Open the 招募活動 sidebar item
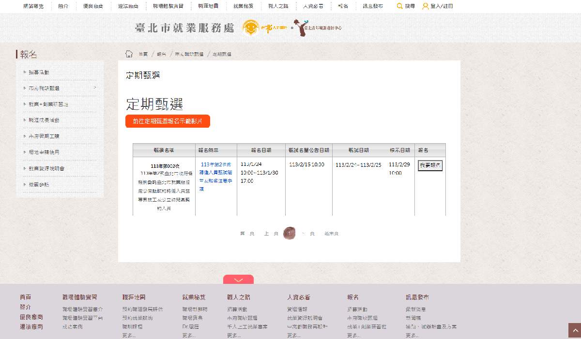The image size is (581, 339). [x=39, y=73]
